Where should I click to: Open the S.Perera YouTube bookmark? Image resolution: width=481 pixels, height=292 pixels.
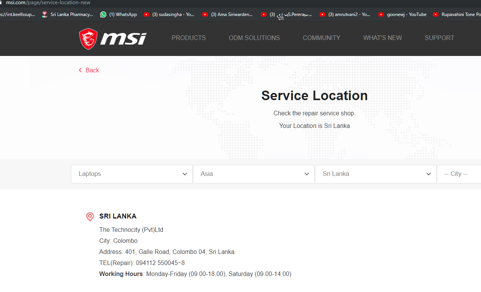pos(287,14)
